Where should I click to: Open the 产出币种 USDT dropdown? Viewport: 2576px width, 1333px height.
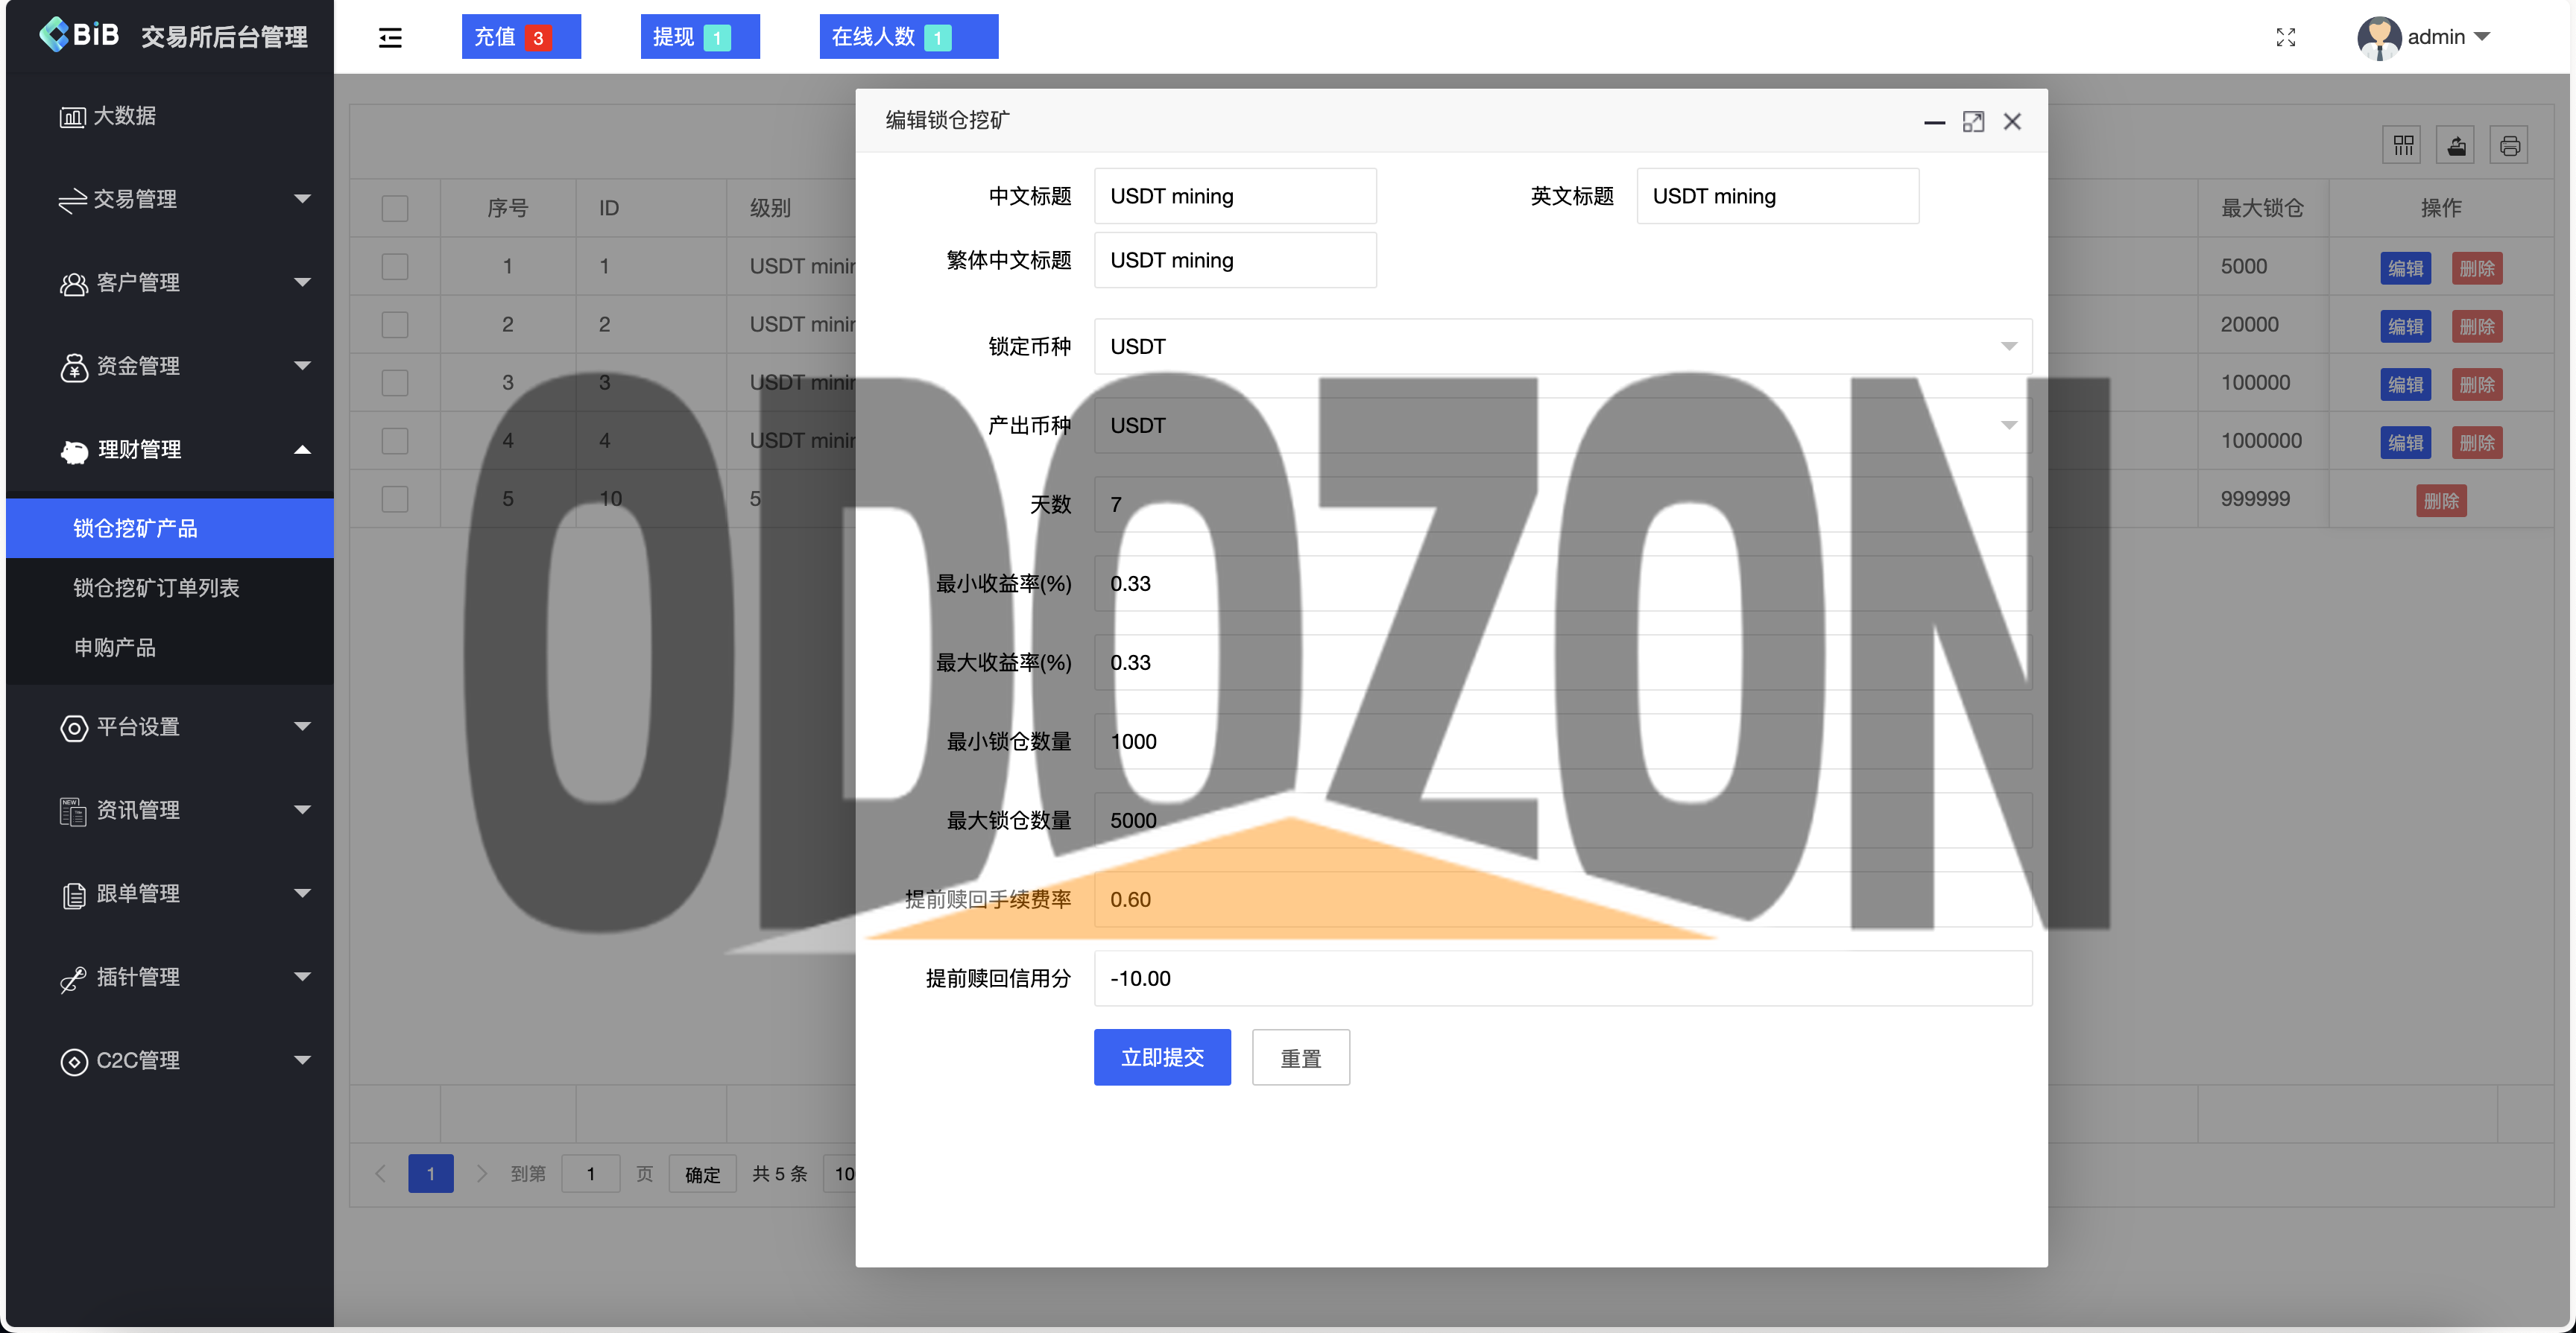coord(1562,425)
